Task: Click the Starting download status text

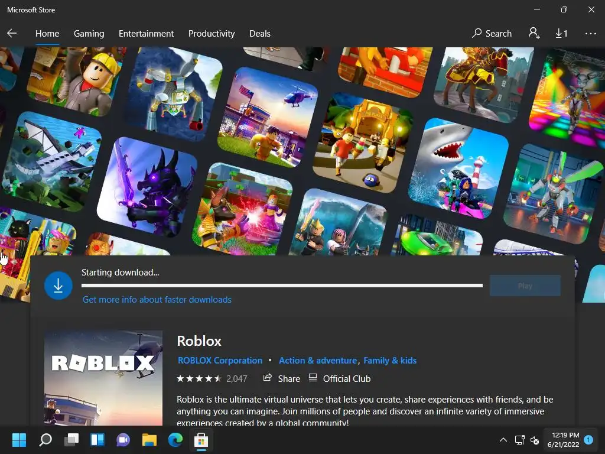Action: [x=120, y=273]
